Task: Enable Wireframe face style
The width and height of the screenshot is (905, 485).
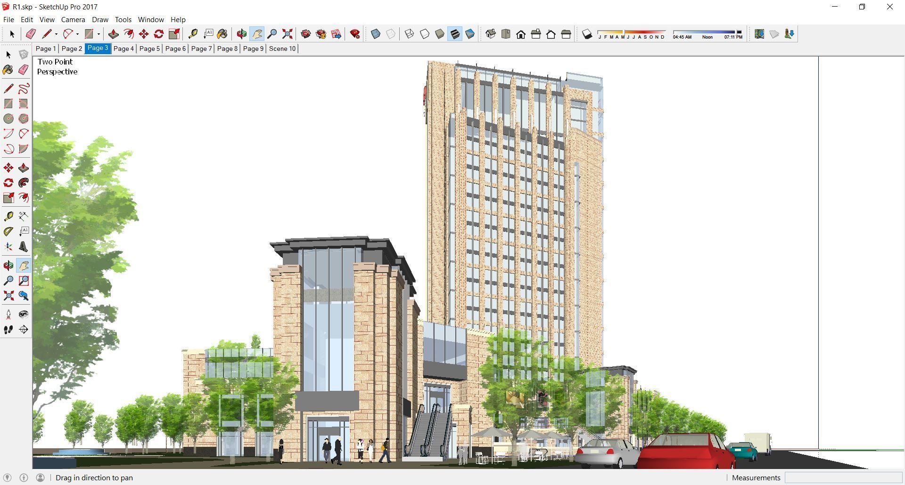Action: pos(410,34)
